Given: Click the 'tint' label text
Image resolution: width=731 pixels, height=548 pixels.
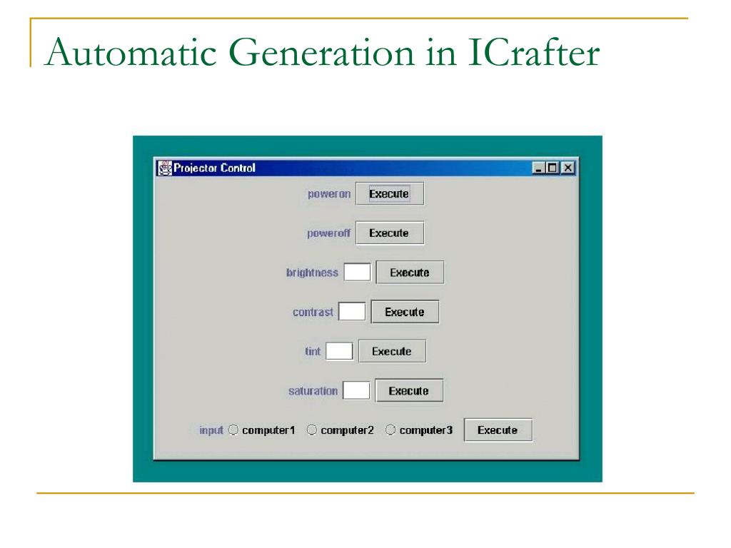Looking at the screenshot, I should click(x=313, y=351).
